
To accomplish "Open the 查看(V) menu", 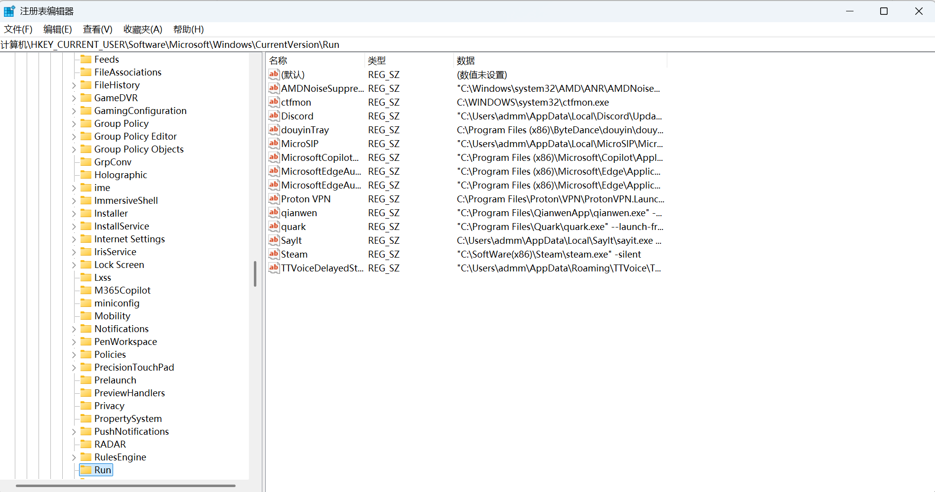I will (x=98, y=29).
